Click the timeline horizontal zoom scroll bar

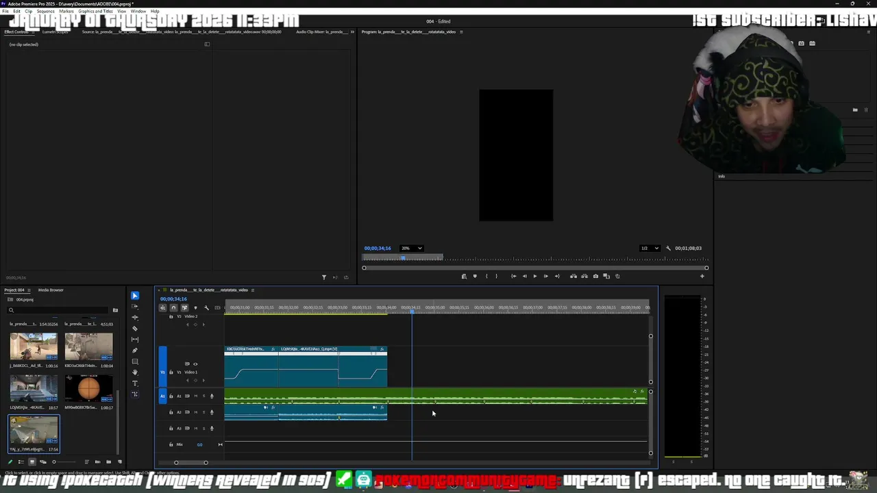point(190,462)
